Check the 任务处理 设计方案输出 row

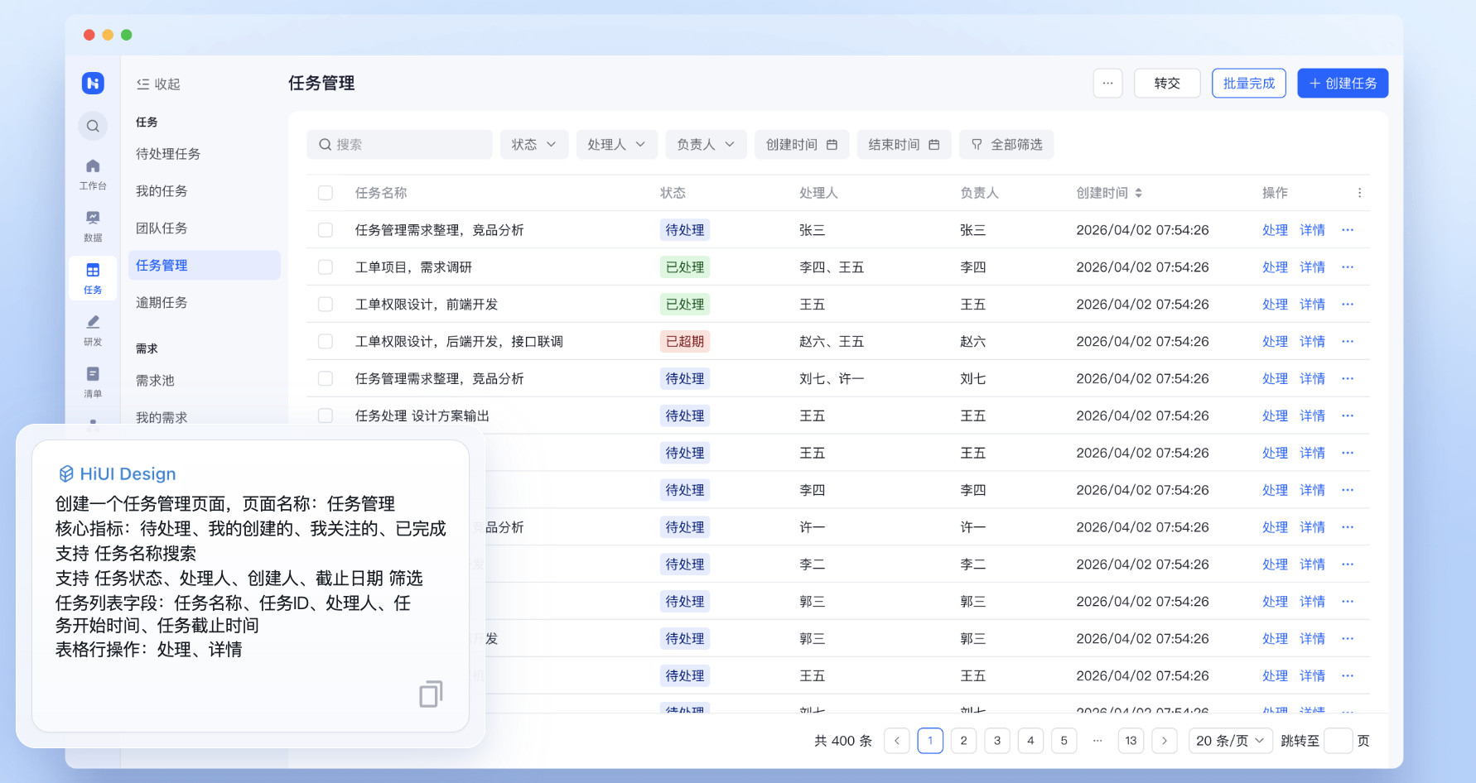click(x=326, y=416)
